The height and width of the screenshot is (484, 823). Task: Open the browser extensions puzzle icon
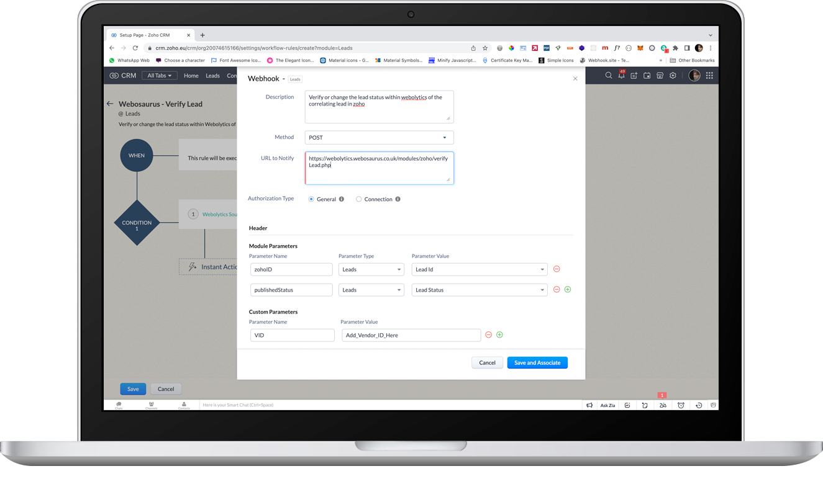coord(676,48)
